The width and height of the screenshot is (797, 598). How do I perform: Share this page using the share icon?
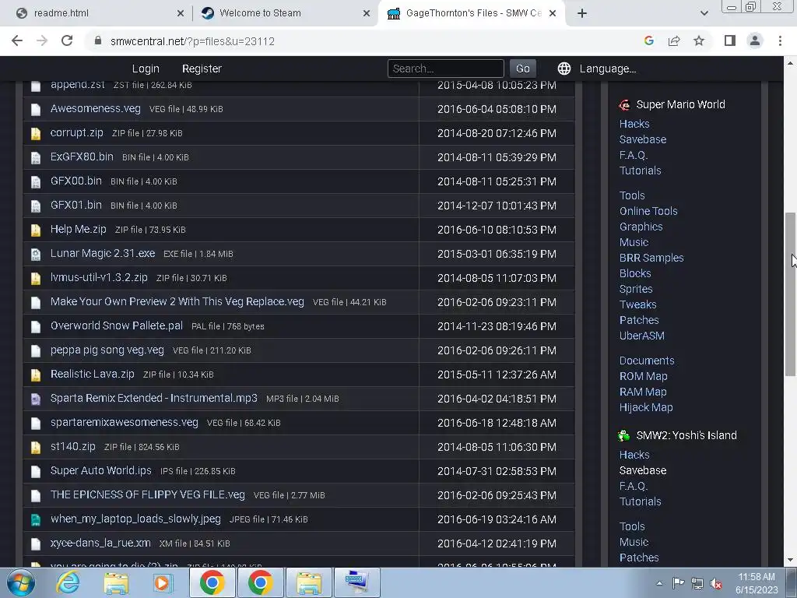click(x=674, y=40)
